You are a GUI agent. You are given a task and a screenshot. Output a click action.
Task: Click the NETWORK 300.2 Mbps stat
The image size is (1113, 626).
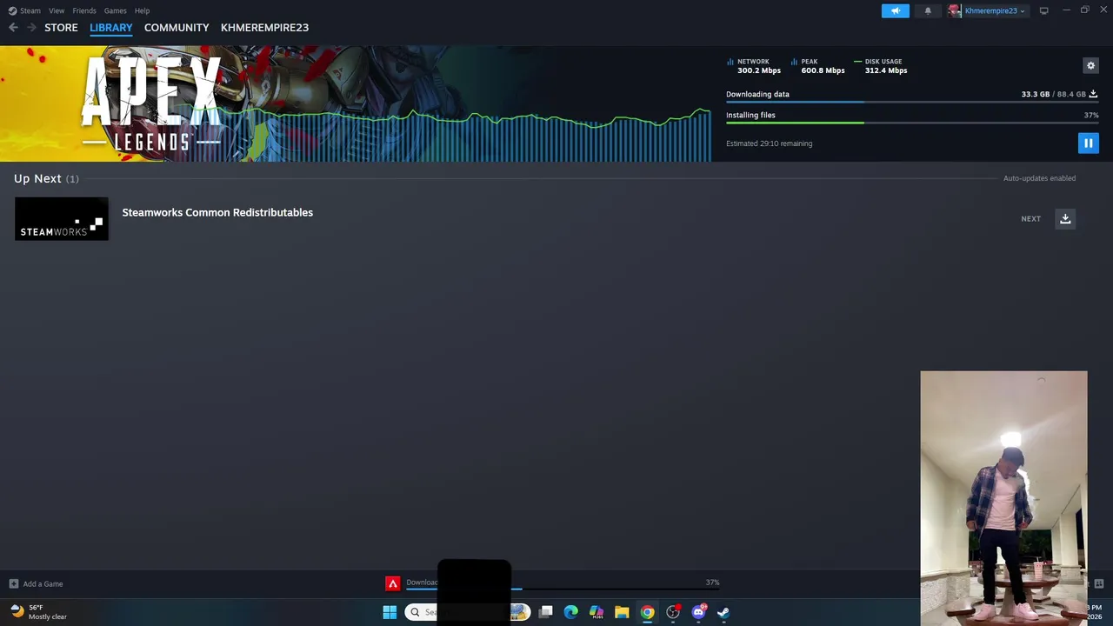754,66
